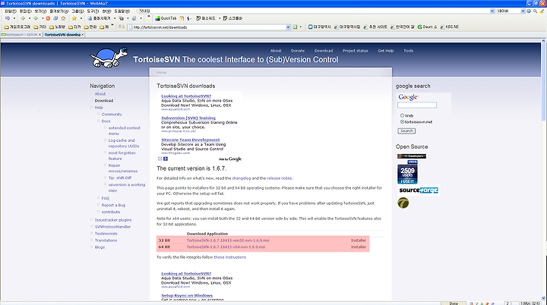
Task: Open dropdown arrow next to go button
Action: [x=301, y=27]
